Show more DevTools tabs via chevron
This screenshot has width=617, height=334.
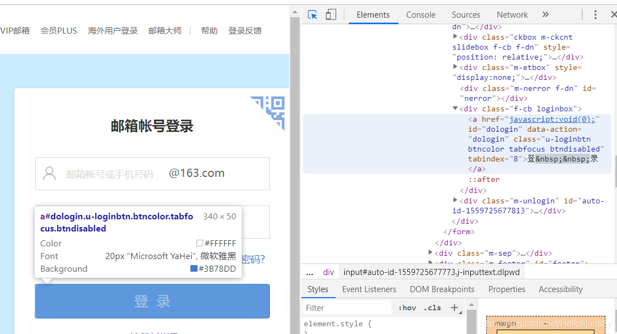click(545, 14)
